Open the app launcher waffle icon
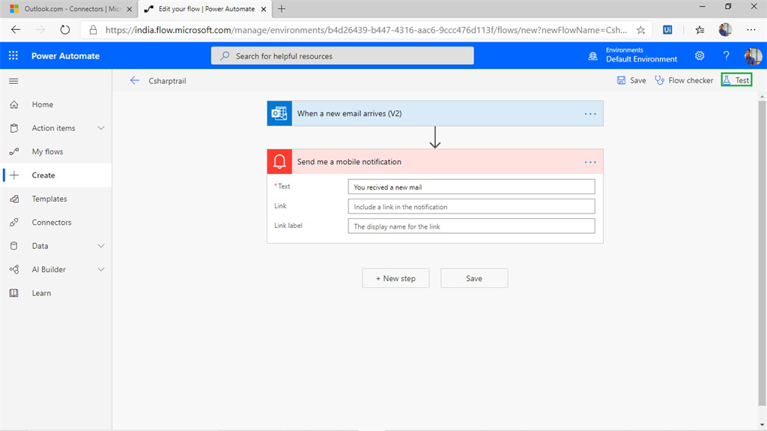This screenshot has height=431, width=767. [13, 55]
